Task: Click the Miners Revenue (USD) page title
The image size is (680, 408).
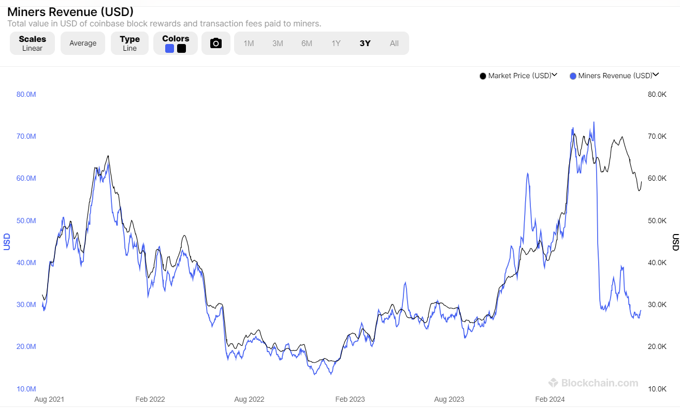Action: 70,11
